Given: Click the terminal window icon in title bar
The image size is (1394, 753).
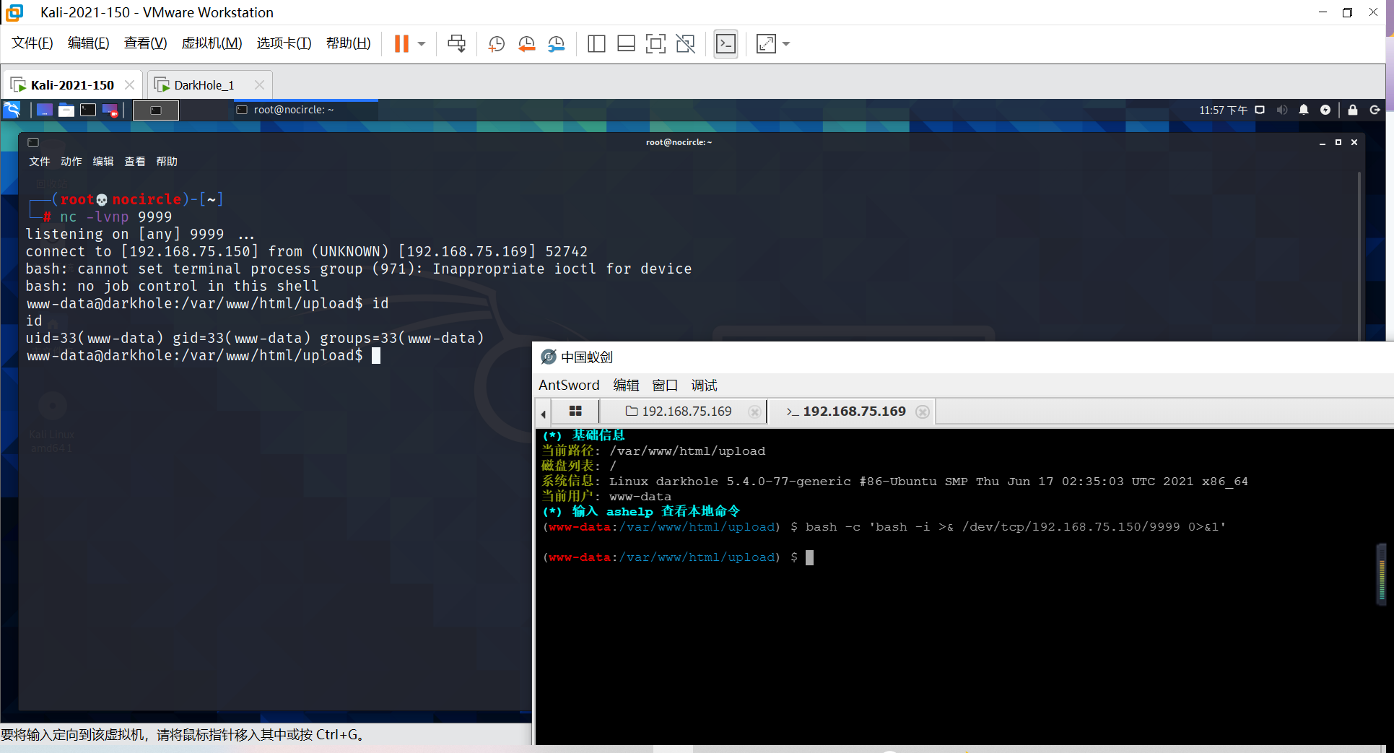Looking at the screenshot, I should pos(33,142).
